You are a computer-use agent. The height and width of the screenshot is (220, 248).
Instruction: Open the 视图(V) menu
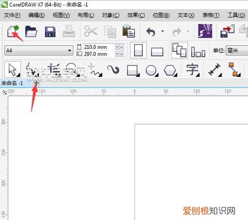(x=61, y=15)
